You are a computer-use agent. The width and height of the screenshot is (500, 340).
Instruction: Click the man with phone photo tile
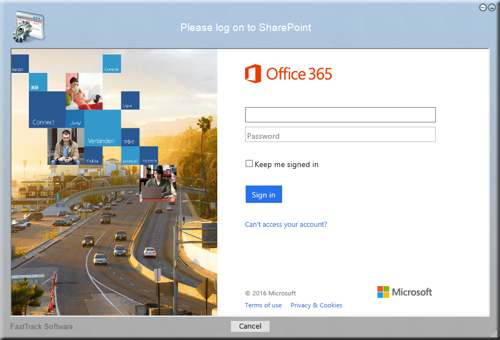(x=66, y=146)
